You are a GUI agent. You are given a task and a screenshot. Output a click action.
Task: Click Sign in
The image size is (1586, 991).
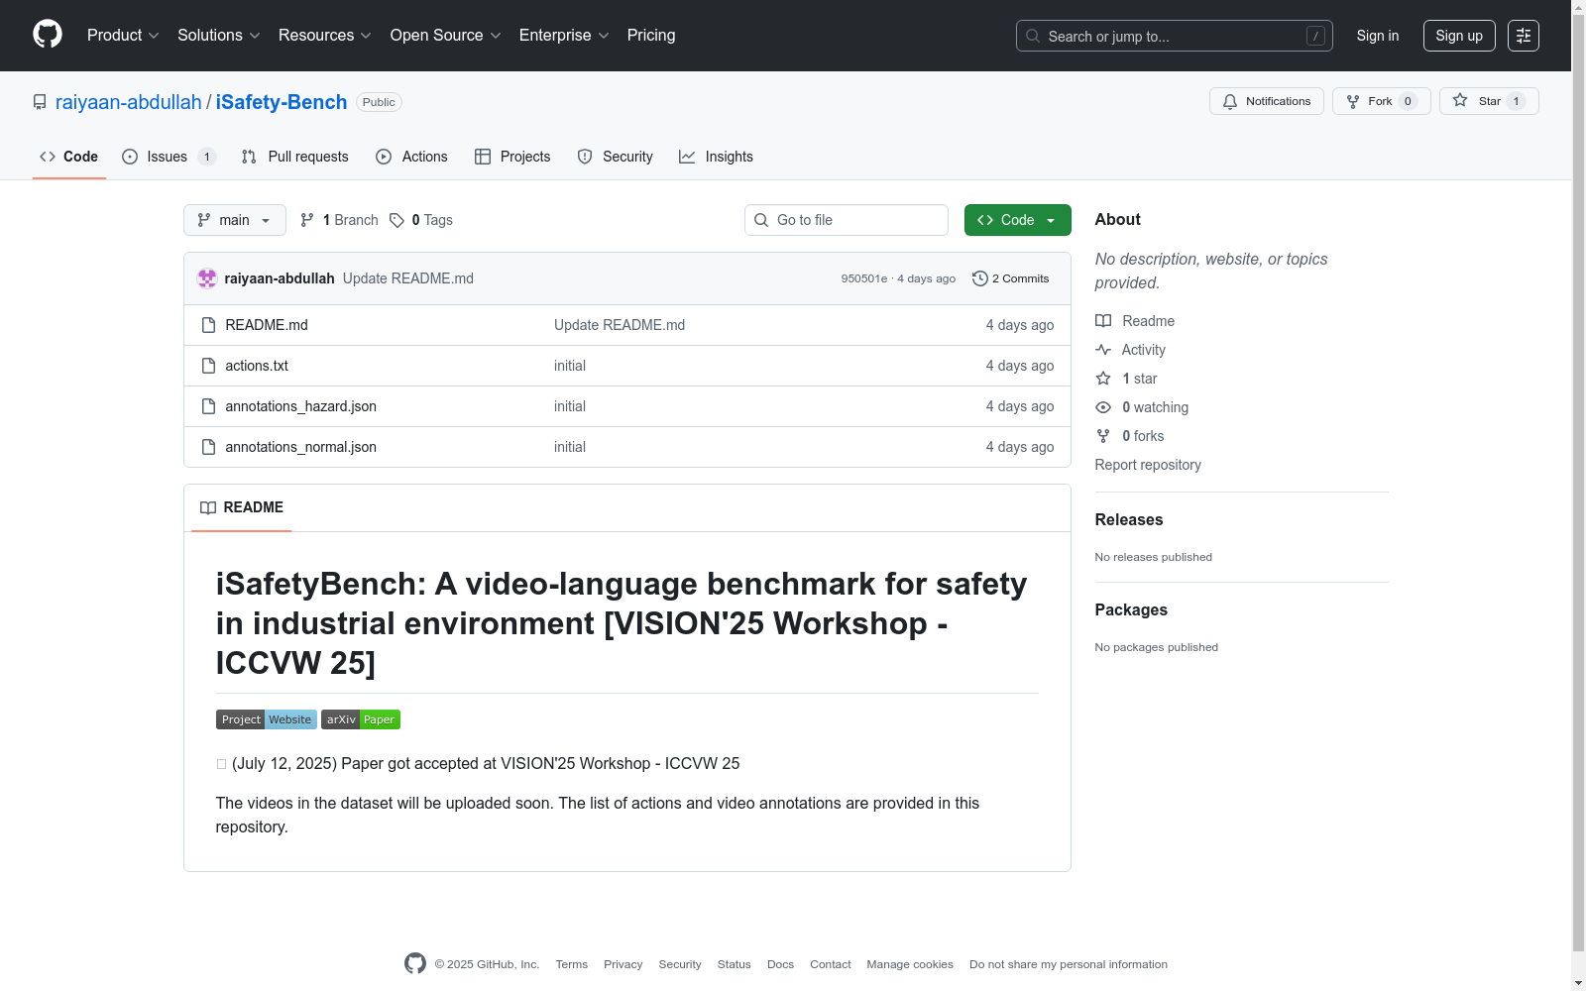point(1378,36)
